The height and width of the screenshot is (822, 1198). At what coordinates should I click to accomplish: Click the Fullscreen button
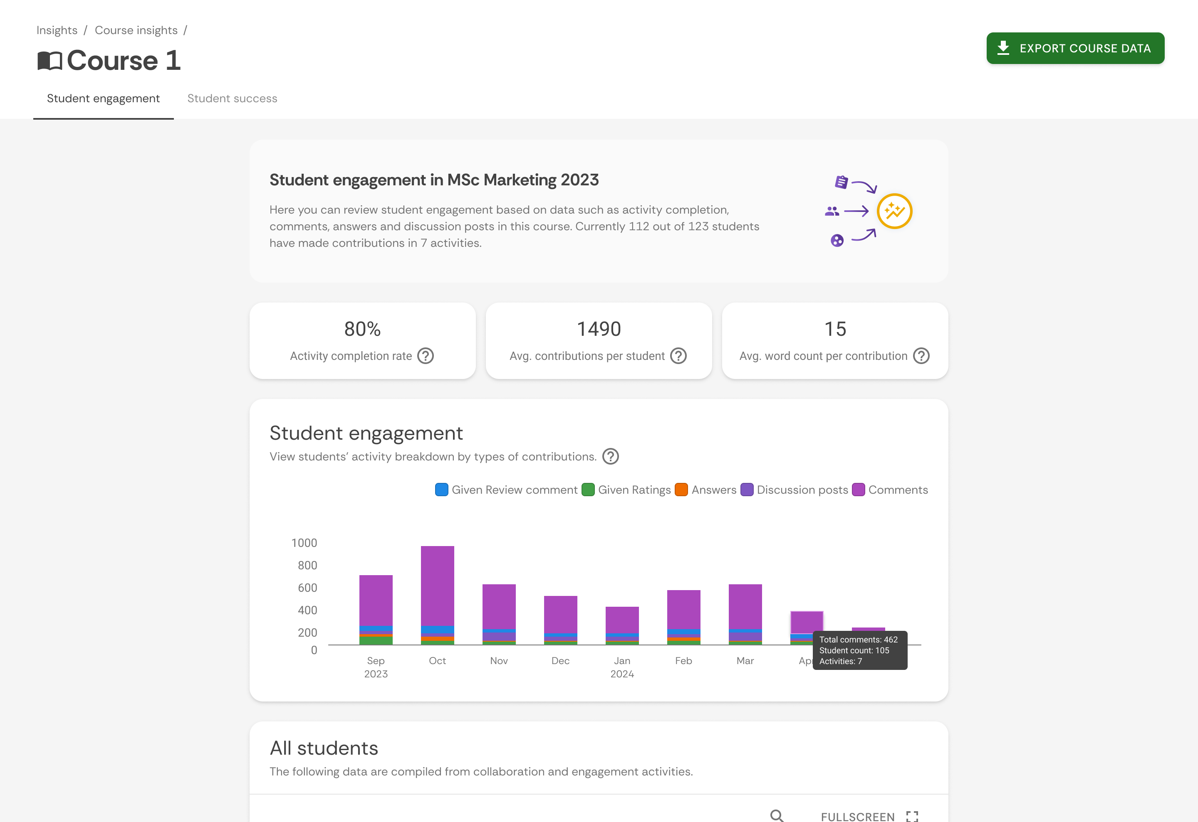[870, 816]
